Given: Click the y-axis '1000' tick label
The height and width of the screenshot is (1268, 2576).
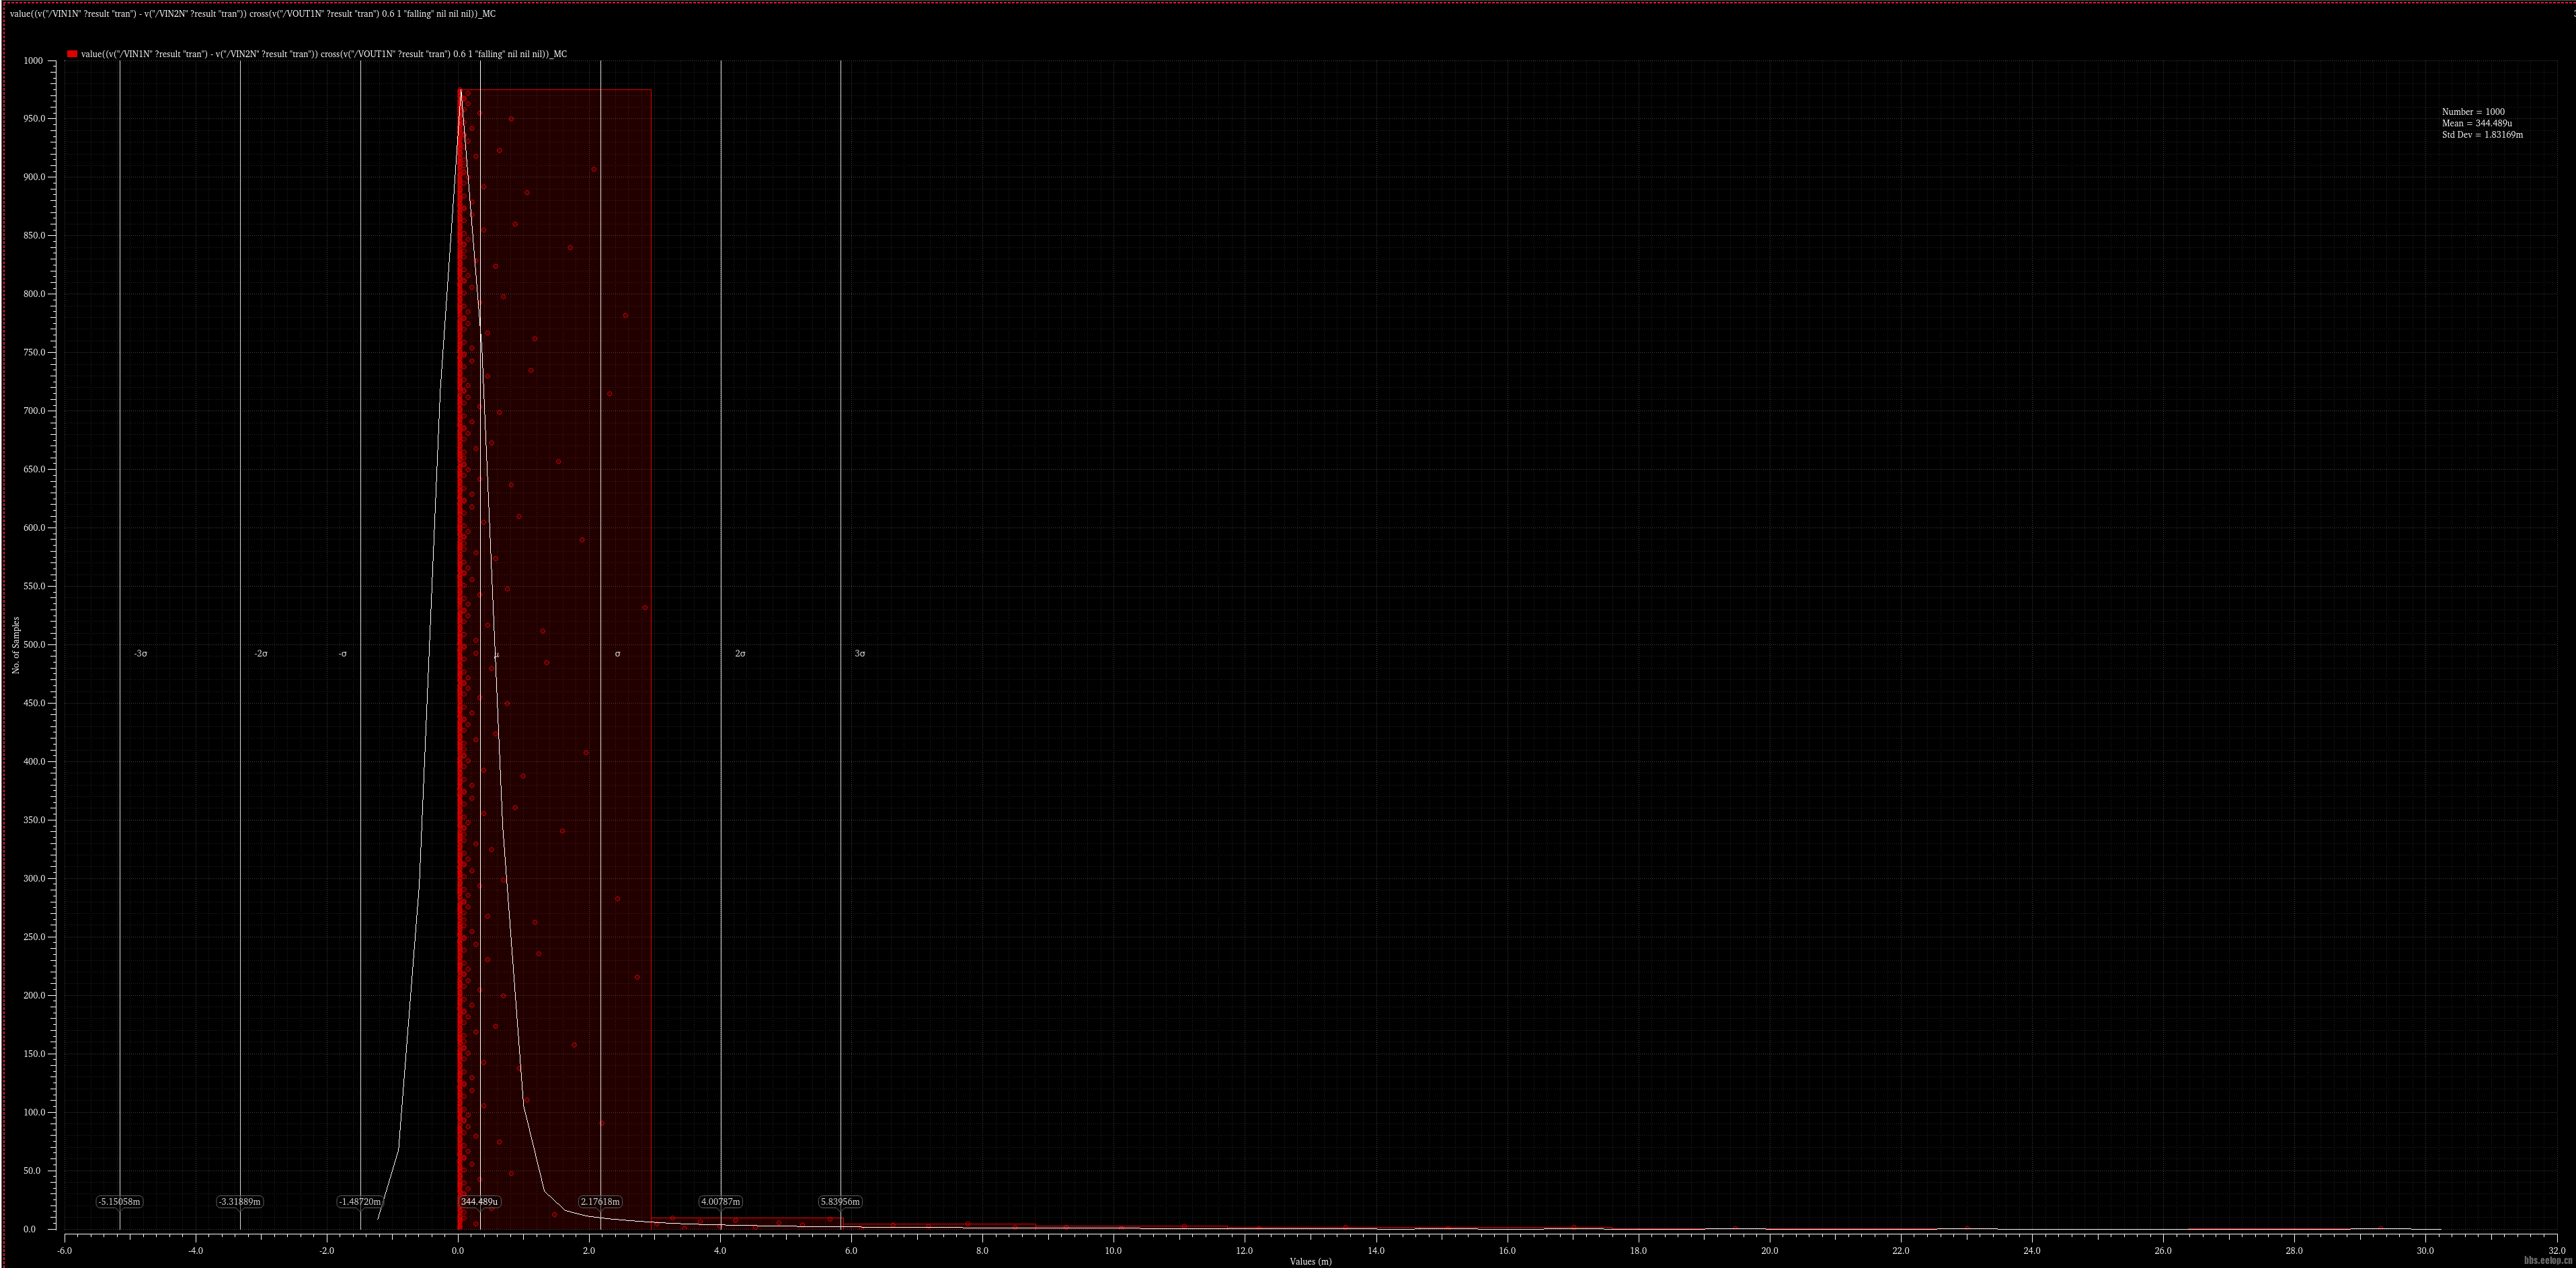Looking at the screenshot, I should click(x=33, y=61).
